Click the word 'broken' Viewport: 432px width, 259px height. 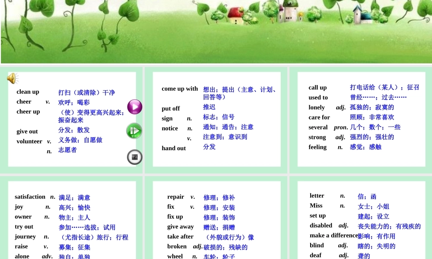177,246
